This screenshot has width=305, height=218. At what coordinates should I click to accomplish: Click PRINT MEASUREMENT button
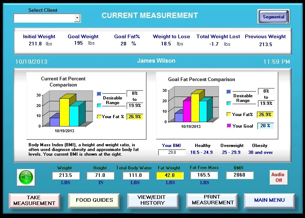212,200
